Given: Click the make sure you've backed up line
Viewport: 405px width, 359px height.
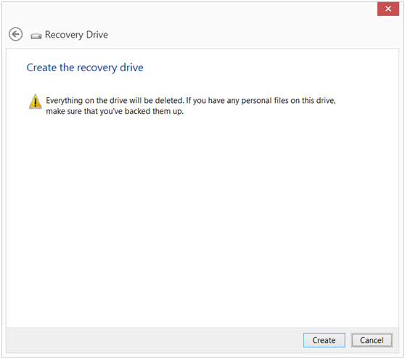Looking at the screenshot, I should click(x=115, y=111).
